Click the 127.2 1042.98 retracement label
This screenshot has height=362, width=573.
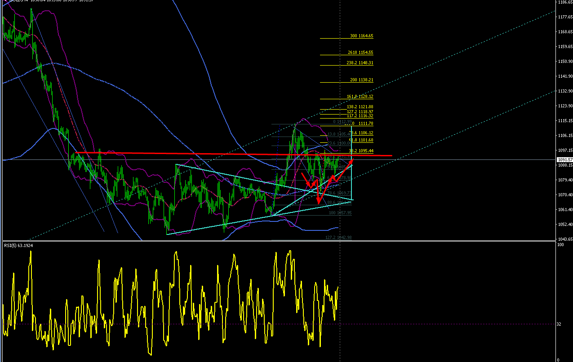pos(338,237)
